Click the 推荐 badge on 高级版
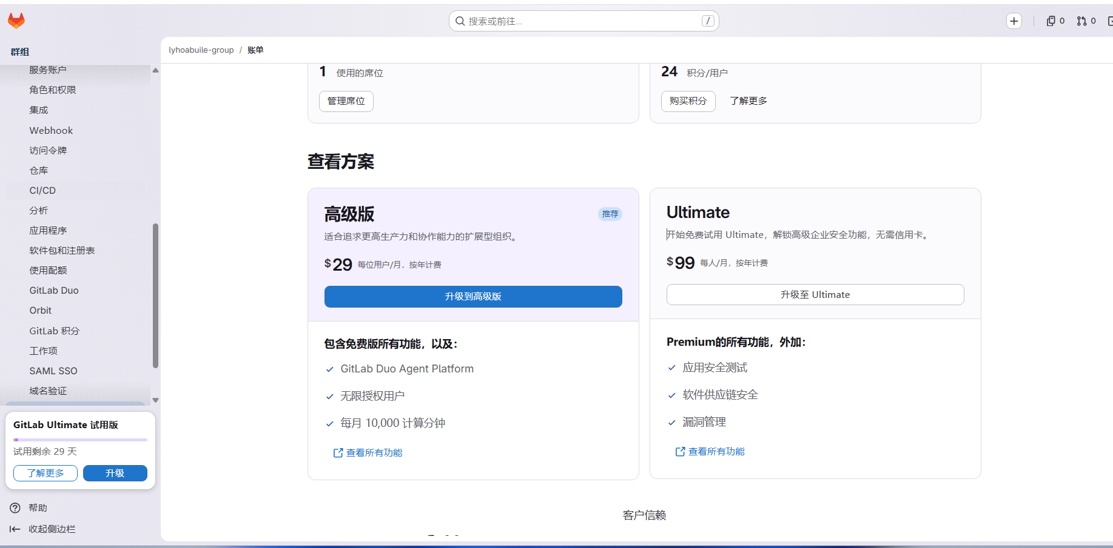1113x548 pixels. tap(610, 214)
